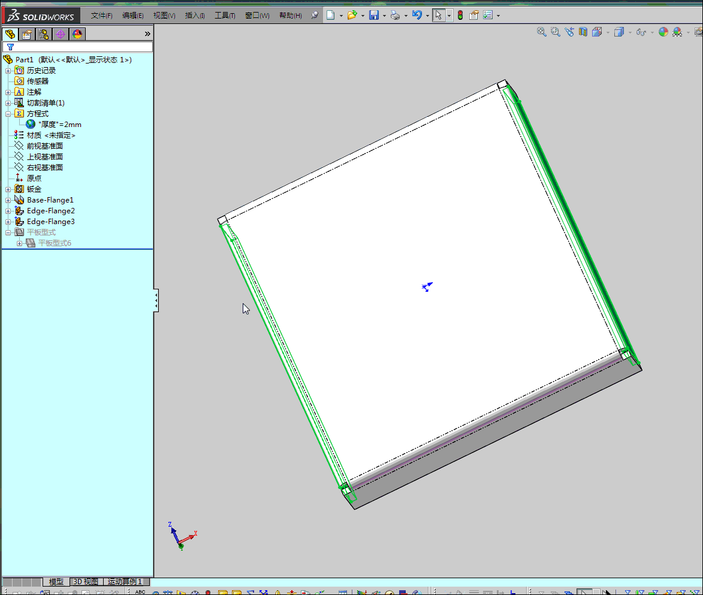Select Part1 root item in tree

click(68, 60)
